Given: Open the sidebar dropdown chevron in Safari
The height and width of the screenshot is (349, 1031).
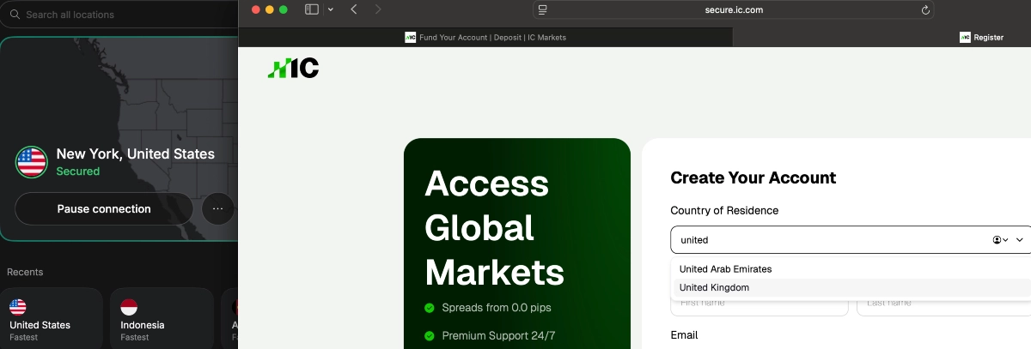Looking at the screenshot, I should [331, 9].
